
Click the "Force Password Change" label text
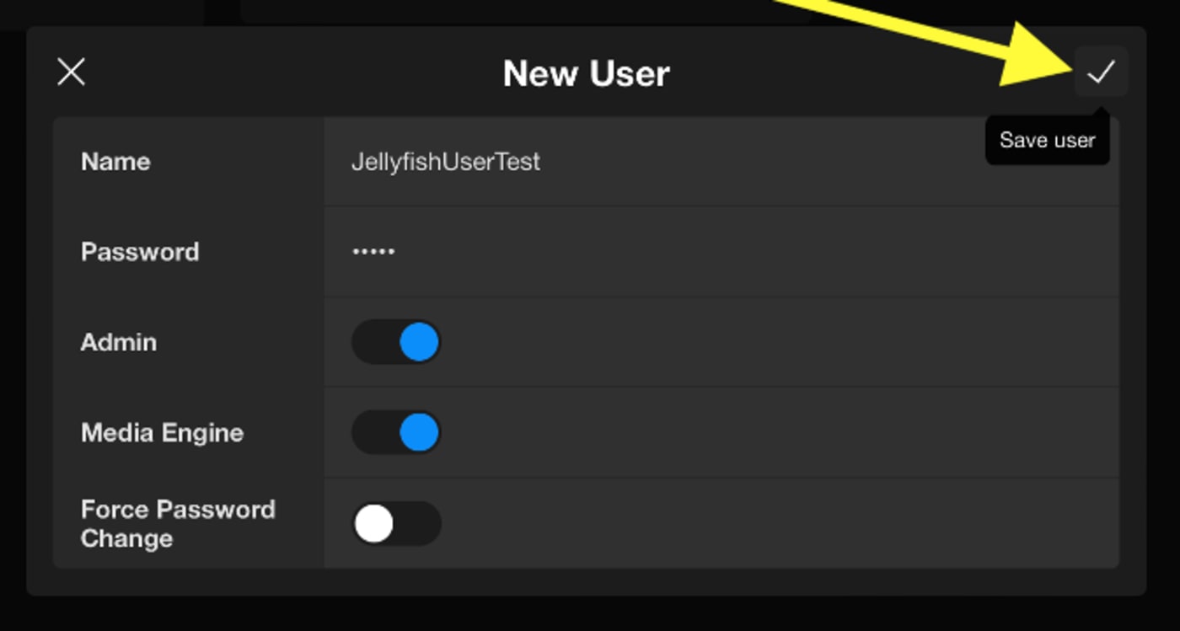pyautogui.click(x=178, y=523)
